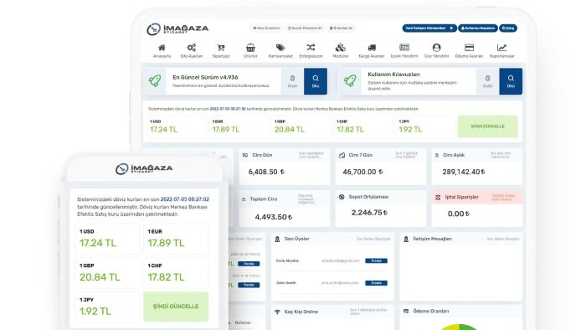Click the 6,408.50 Ciro Dün value
Viewport: 586px width, 330px height.
pyautogui.click(x=266, y=172)
